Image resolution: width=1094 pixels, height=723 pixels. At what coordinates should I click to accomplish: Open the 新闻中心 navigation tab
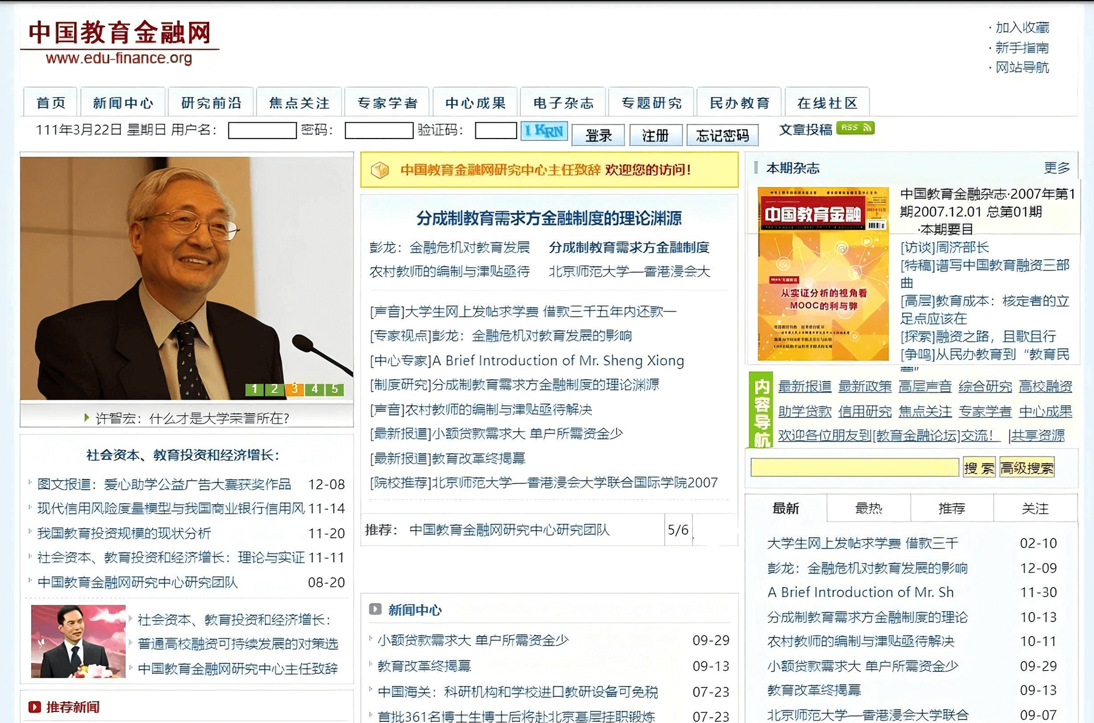pyautogui.click(x=123, y=102)
